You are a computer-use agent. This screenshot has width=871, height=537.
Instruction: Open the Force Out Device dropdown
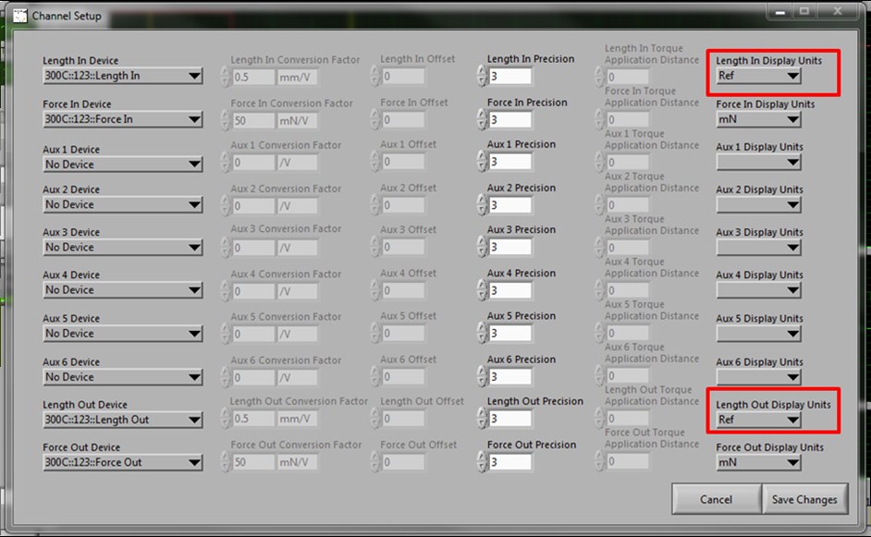click(x=123, y=462)
